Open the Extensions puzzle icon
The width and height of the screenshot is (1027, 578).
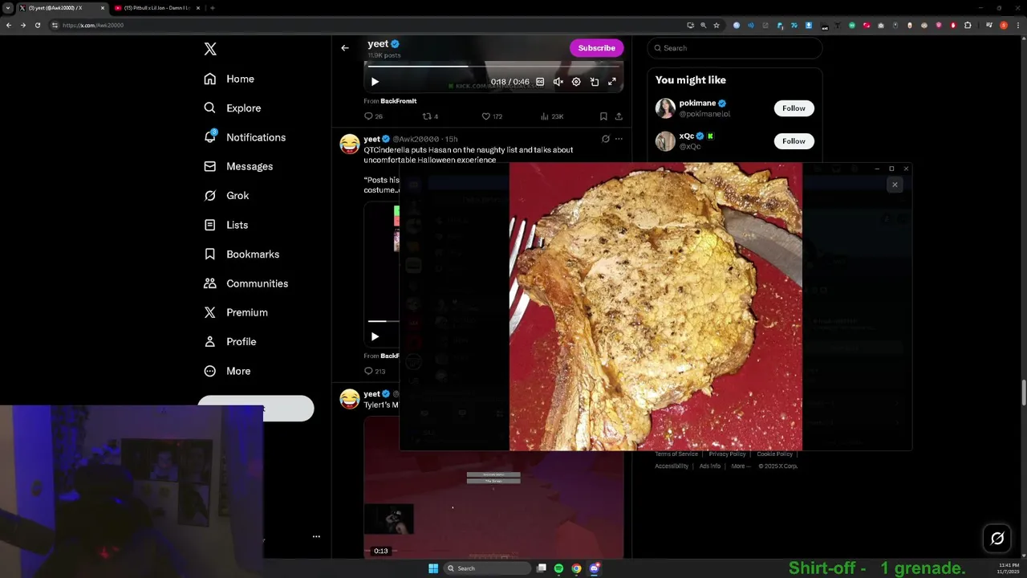(968, 25)
